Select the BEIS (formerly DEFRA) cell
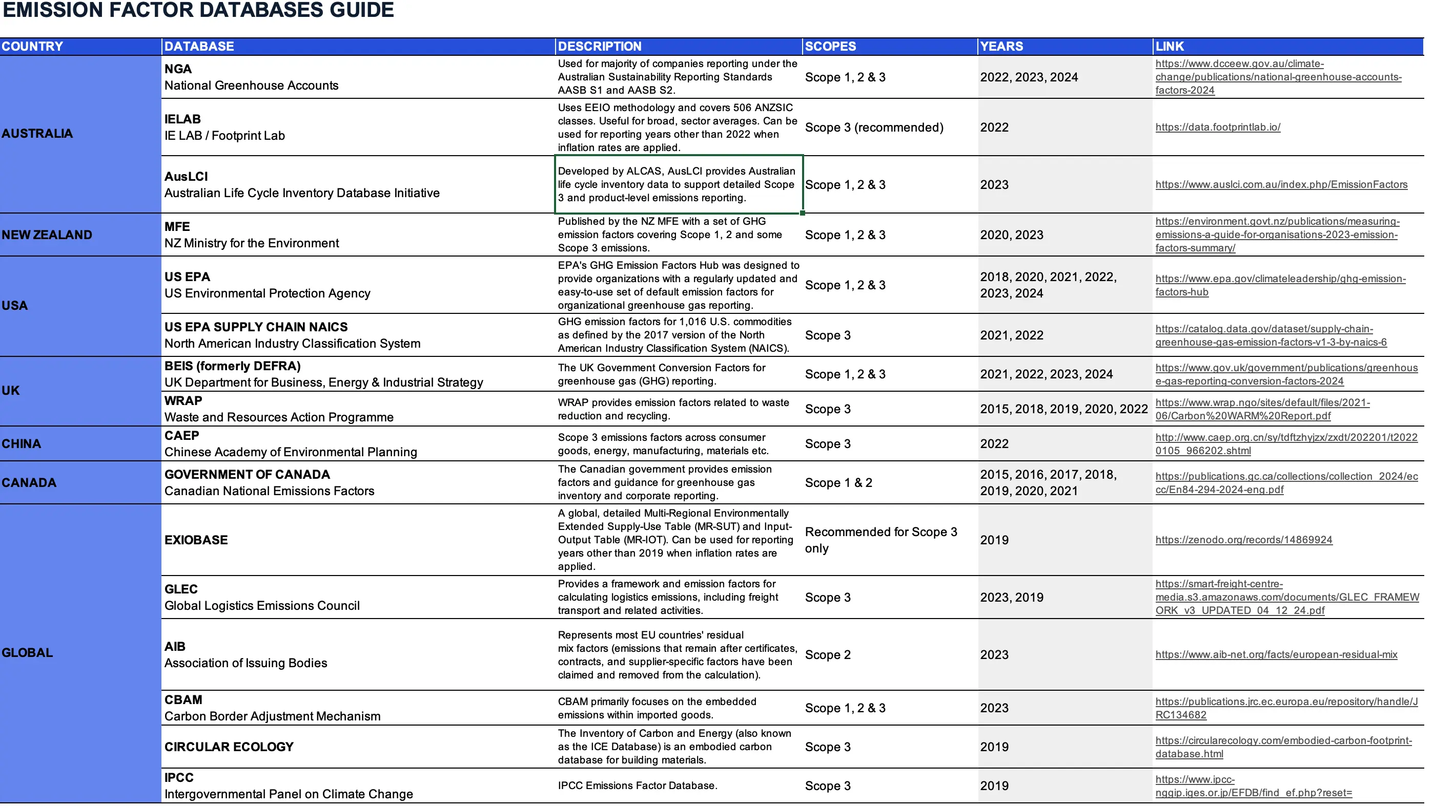1434x808 pixels. pos(359,374)
